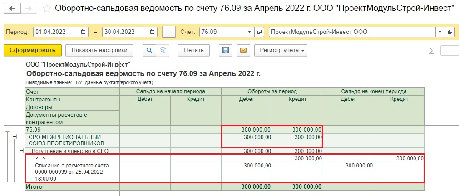459x196 pixels.
Task: Click the end date field 30.04.2022
Action: [x=125, y=32]
